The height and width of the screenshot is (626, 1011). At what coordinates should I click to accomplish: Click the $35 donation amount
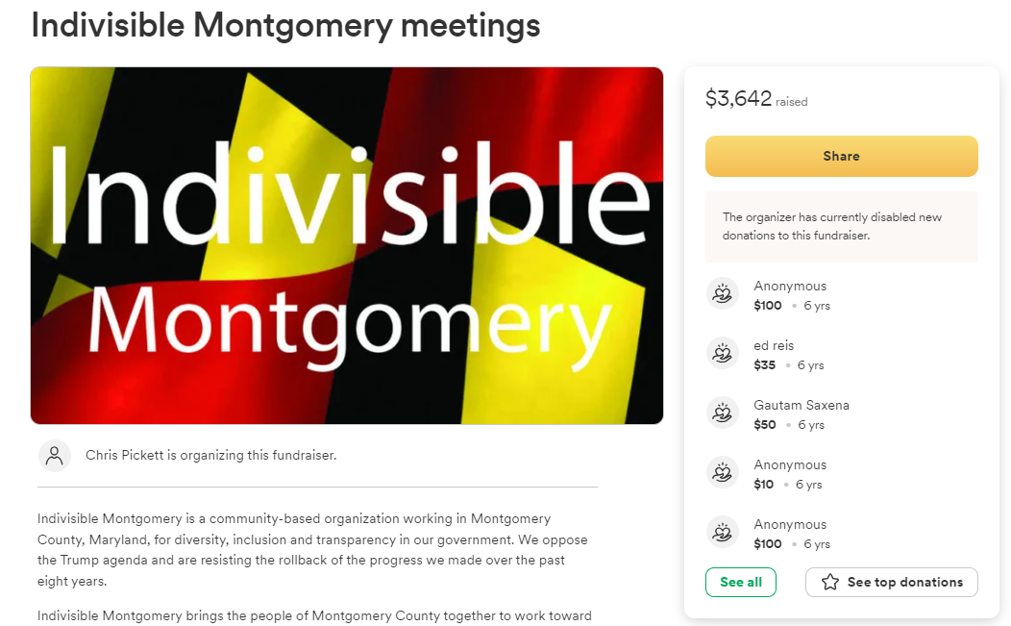click(765, 365)
